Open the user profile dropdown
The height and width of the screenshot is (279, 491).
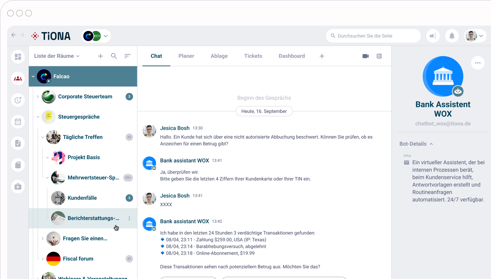(475, 36)
